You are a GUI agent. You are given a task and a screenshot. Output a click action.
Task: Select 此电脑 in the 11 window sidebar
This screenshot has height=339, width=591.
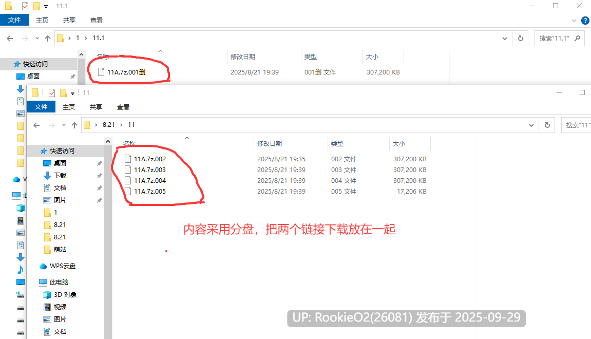click(x=59, y=282)
